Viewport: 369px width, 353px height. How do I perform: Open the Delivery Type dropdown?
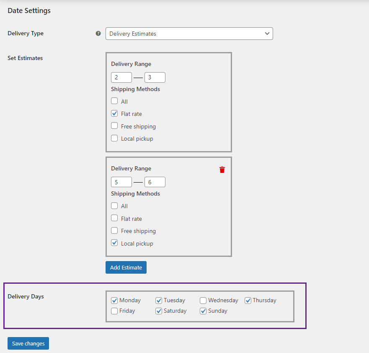[189, 34]
